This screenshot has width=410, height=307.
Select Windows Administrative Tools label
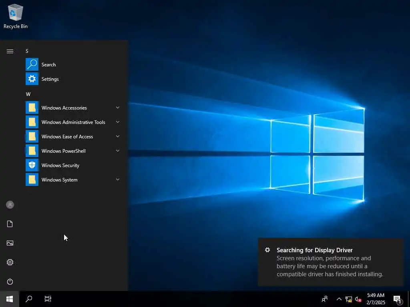tap(73, 122)
